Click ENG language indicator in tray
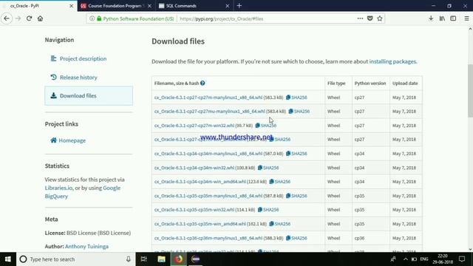Screen dimensions: 473x266 (423, 259)
